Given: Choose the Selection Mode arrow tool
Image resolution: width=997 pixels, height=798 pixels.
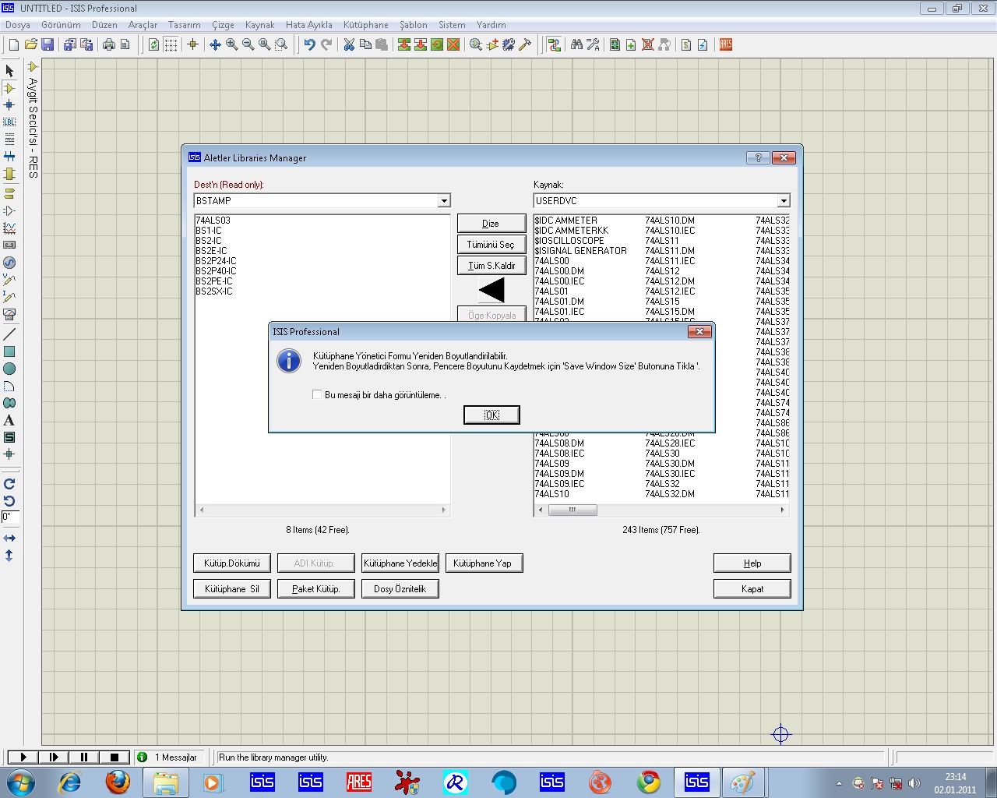Looking at the screenshot, I should pyautogui.click(x=9, y=71).
